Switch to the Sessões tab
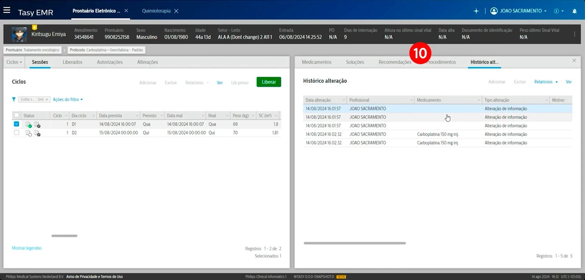The width and height of the screenshot is (585, 280). (40, 62)
